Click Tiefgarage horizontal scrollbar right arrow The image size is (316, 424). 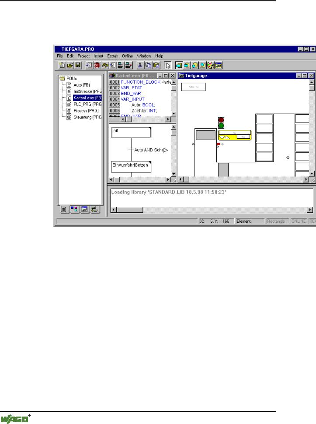pyautogui.click(x=306, y=179)
